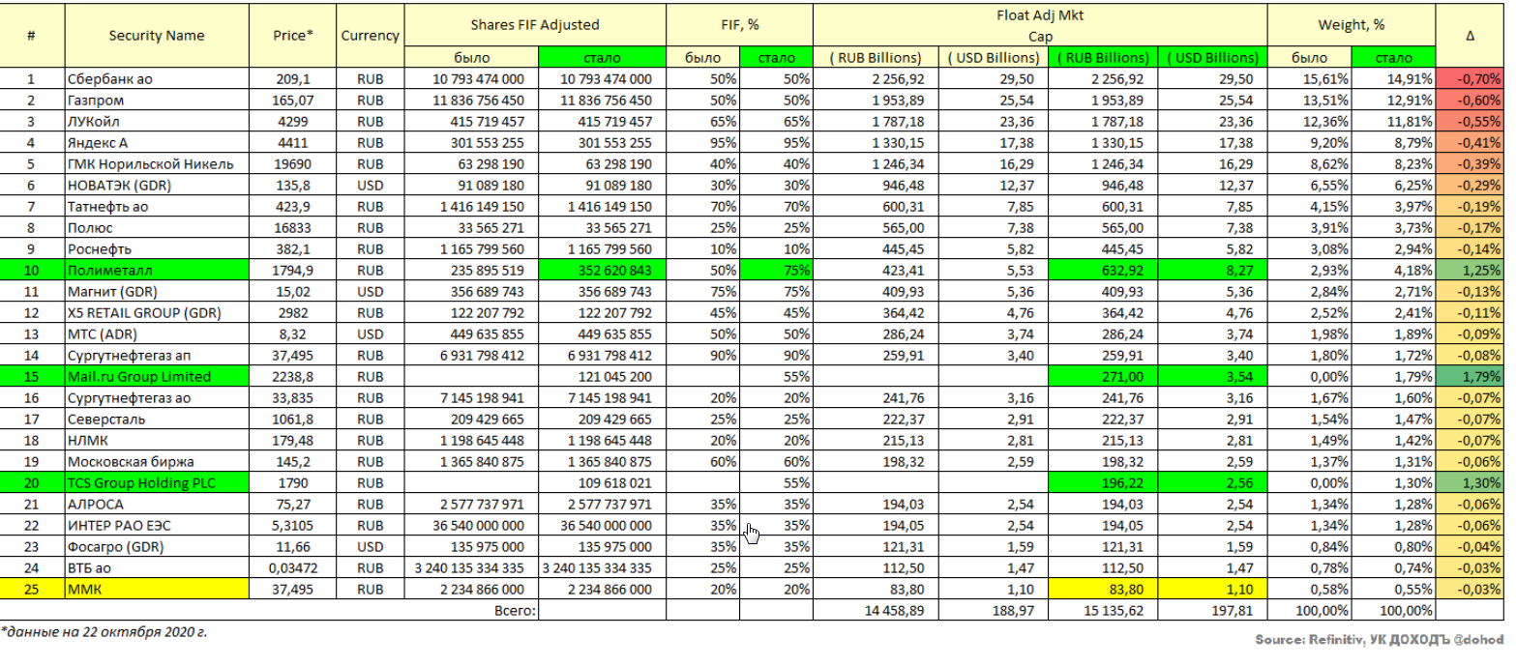Click the Δ column header
The width and height of the screenshot is (1516, 666).
1470,36
